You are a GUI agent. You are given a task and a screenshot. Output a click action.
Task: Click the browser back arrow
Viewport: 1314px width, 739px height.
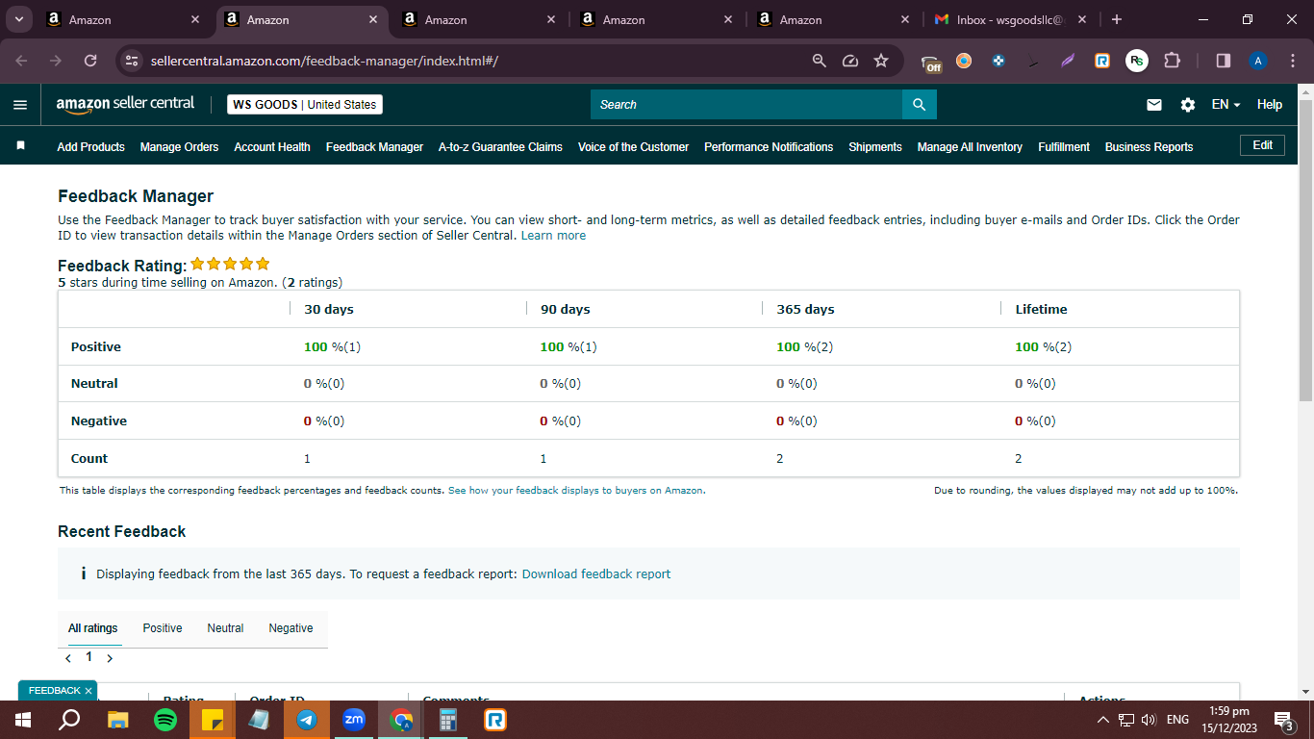point(21,61)
